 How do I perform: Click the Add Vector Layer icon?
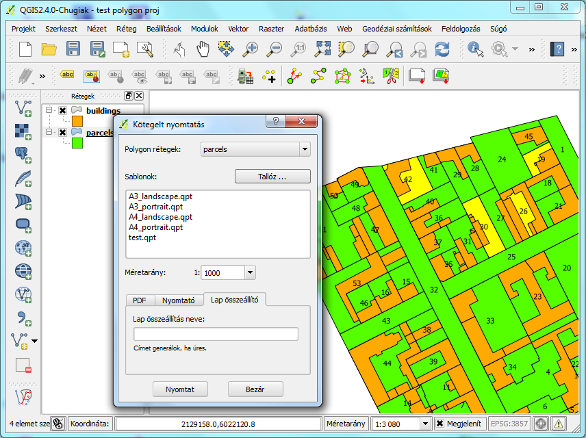pyautogui.click(x=23, y=107)
